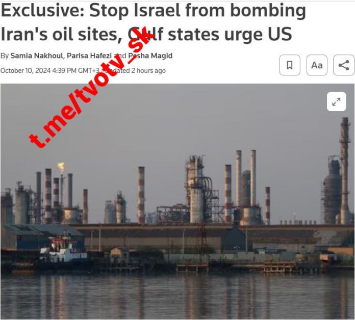Open author Samia Nakhoul's profile
The height and width of the screenshot is (320, 355).
tap(37, 56)
